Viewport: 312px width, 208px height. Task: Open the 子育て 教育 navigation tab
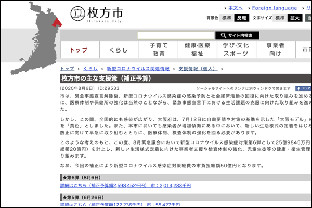coord(159,50)
